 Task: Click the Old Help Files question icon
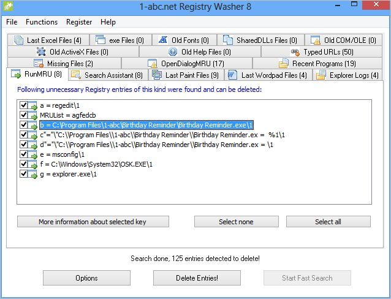(x=173, y=51)
